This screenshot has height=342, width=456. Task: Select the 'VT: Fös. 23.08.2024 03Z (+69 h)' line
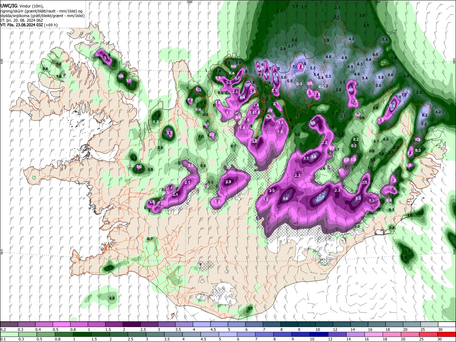(x=29, y=25)
